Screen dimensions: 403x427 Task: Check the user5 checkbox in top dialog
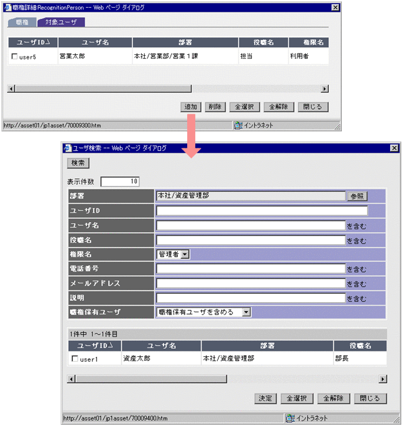point(15,57)
